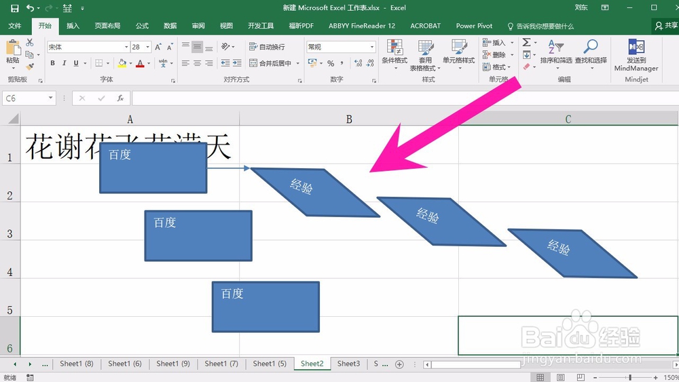The height and width of the screenshot is (382, 679).
Task: Toggle center horizontal alignment
Action: tap(197, 63)
